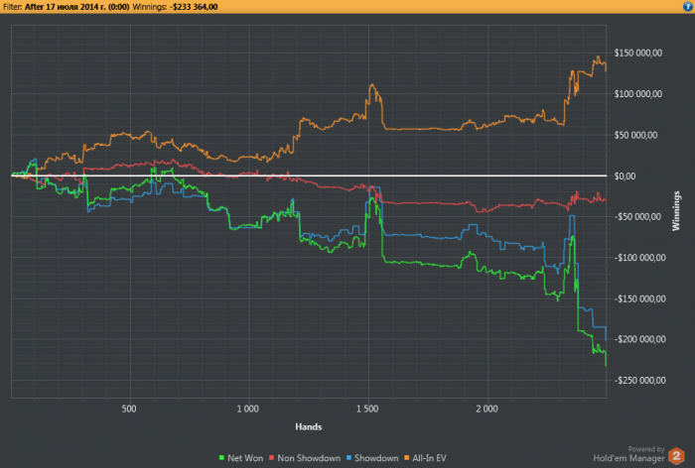Click the $150 000,00 axis label
This screenshot has height=468, width=695.
pos(638,54)
